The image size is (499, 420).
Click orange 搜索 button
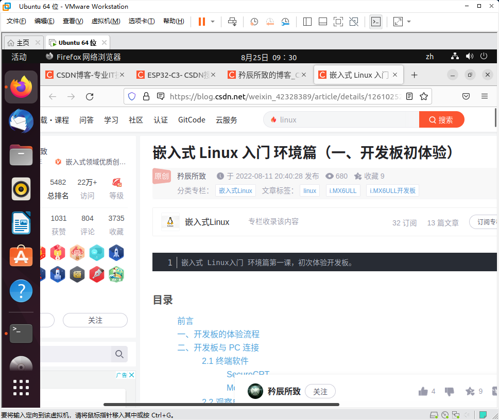(441, 119)
